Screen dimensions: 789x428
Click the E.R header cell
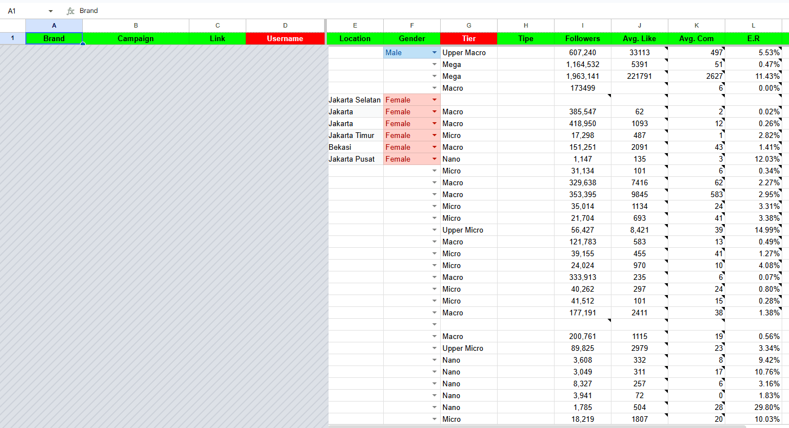pos(753,38)
